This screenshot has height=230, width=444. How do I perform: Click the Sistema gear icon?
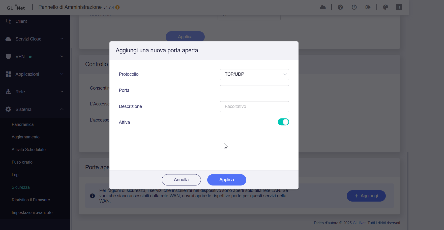(8, 109)
